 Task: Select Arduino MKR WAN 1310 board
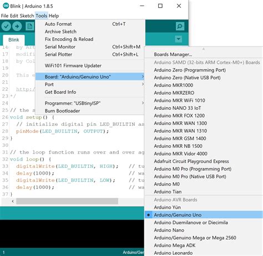204,131
